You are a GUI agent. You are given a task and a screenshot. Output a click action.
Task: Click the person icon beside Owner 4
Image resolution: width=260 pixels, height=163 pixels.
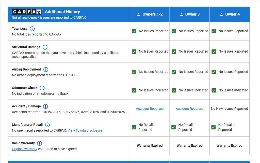(x=221, y=14)
